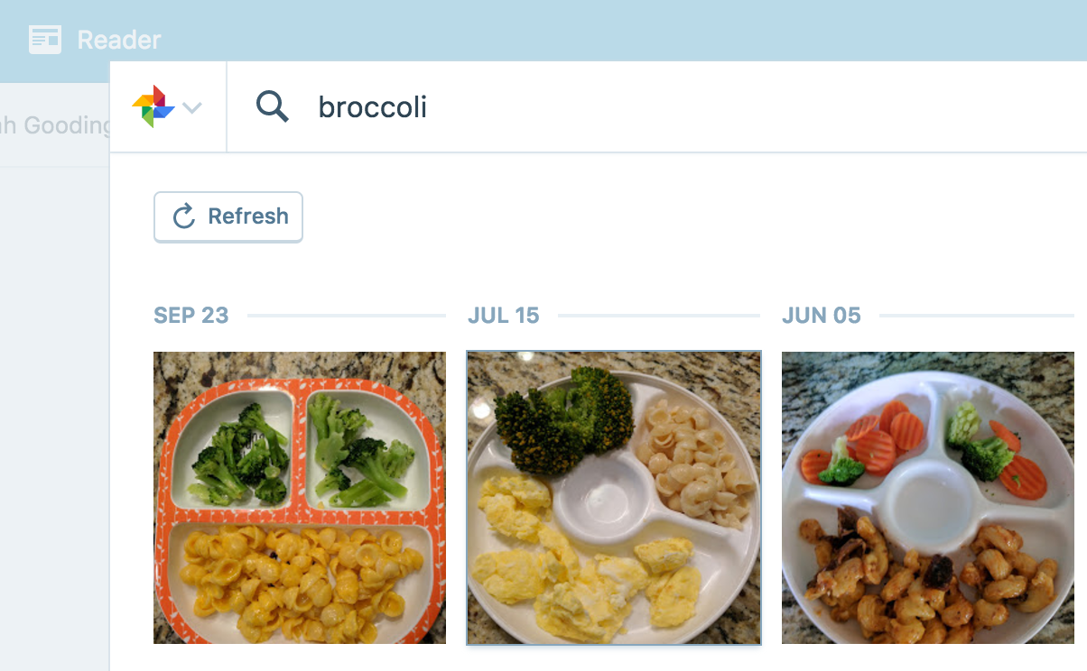
Task: Focus the search field containing broccoli
Action: coord(632,107)
